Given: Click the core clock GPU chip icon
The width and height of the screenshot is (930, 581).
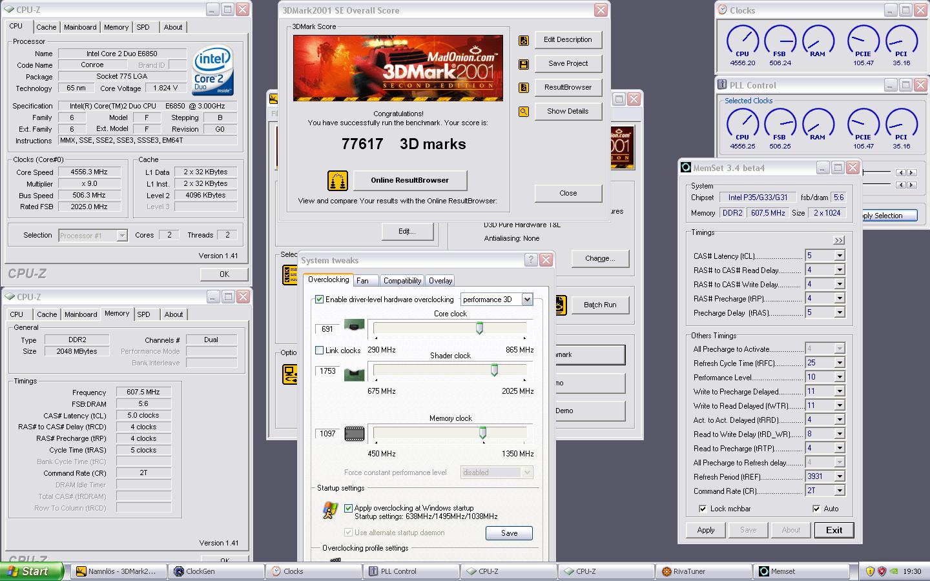Looking at the screenshot, I should pos(354,325).
